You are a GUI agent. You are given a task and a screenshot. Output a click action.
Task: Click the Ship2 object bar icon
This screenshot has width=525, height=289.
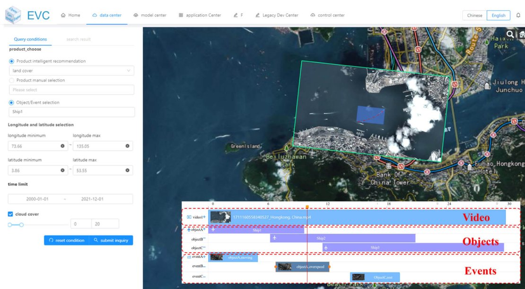coord(274,238)
